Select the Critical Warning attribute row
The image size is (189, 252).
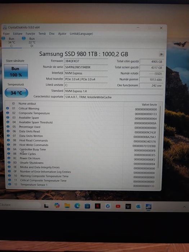coord(82,109)
